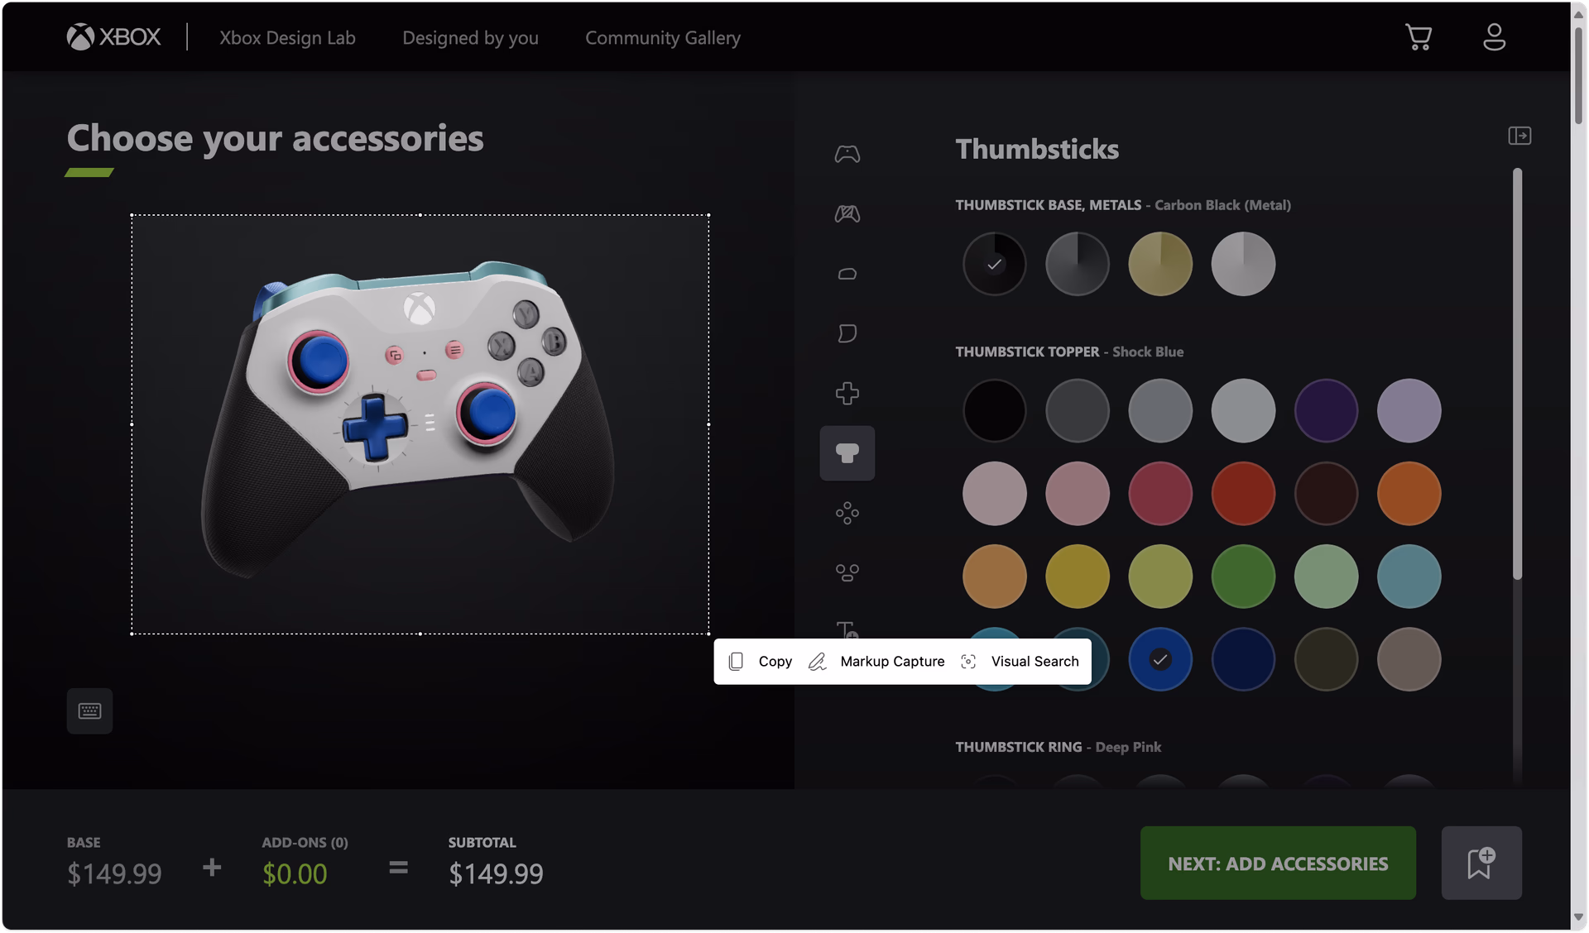Viewport: 1589px width, 933px height.
Task: Select Carbon Black metal thumbstick base
Action: tap(995, 265)
